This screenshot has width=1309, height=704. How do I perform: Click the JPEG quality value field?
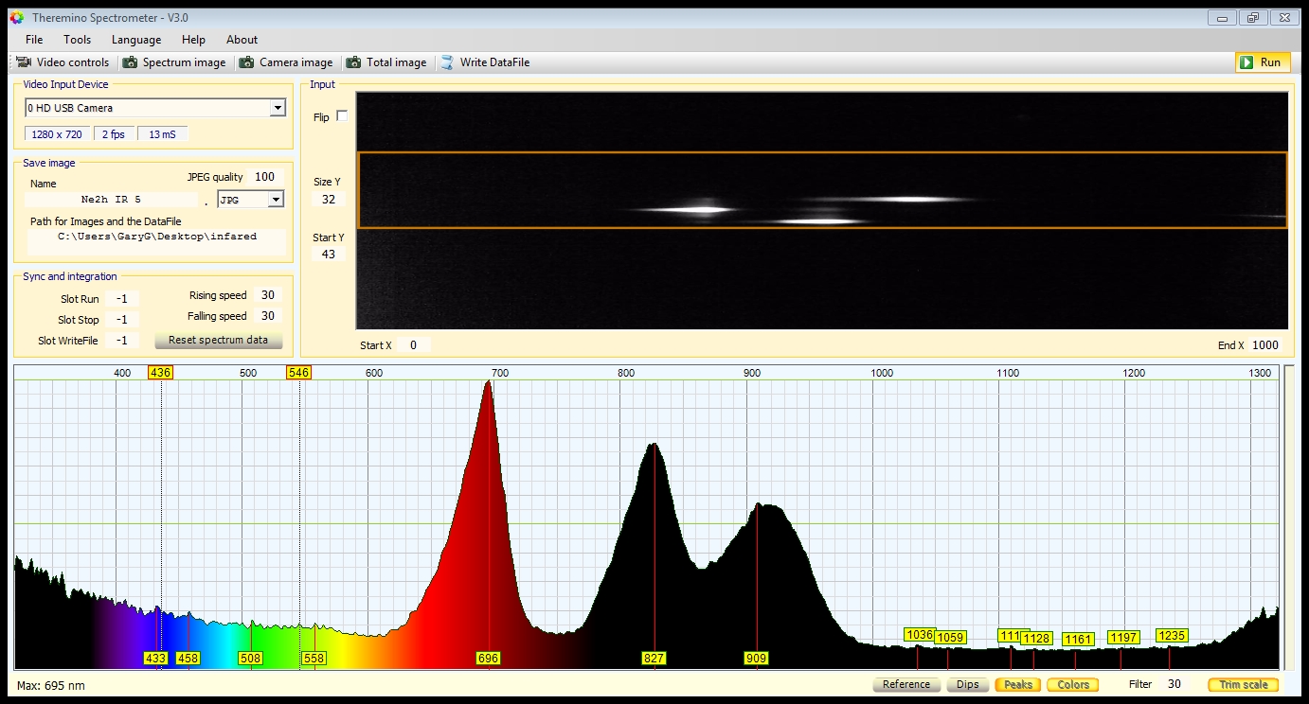coord(264,177)
